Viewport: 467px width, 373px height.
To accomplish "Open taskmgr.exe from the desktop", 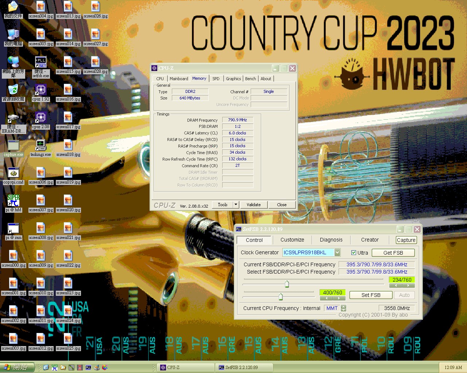I will [x=40, y=148].
